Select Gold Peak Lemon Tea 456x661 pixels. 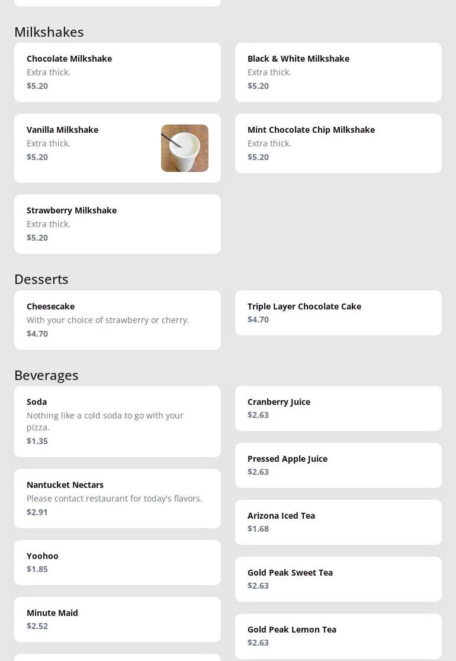coord(338,636)
